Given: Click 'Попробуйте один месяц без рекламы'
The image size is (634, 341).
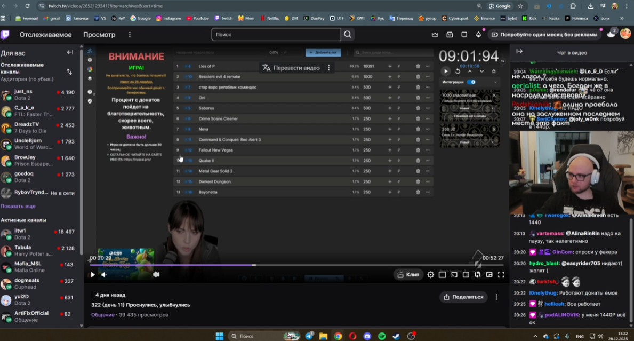Looking at the screenshot, I should click(x=544, y=34).
